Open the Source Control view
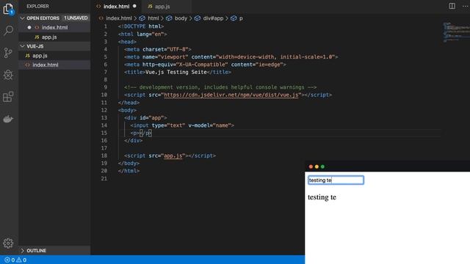The image size is (470, 264). (8, 53)
